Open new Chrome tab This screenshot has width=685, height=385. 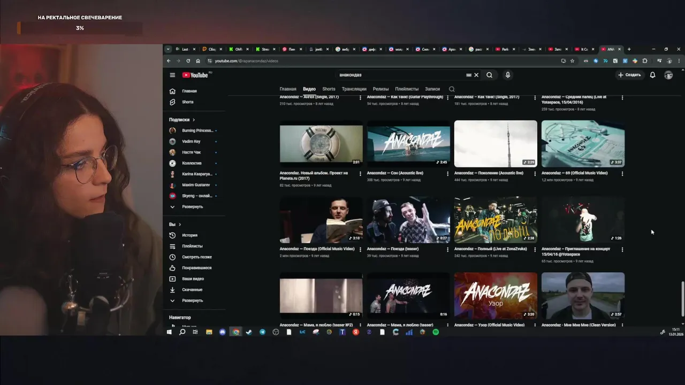(x=629, y=49)
